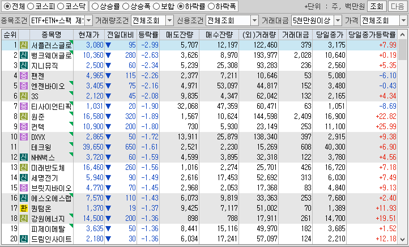The image size is (409, 247).
Task: Click the vertical scrollbar thumb
Action: [x=402, y=49]
